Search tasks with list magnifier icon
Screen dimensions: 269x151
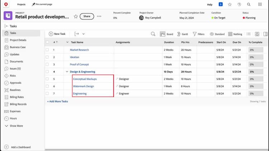pyautogui.click(x=153, y=34)
